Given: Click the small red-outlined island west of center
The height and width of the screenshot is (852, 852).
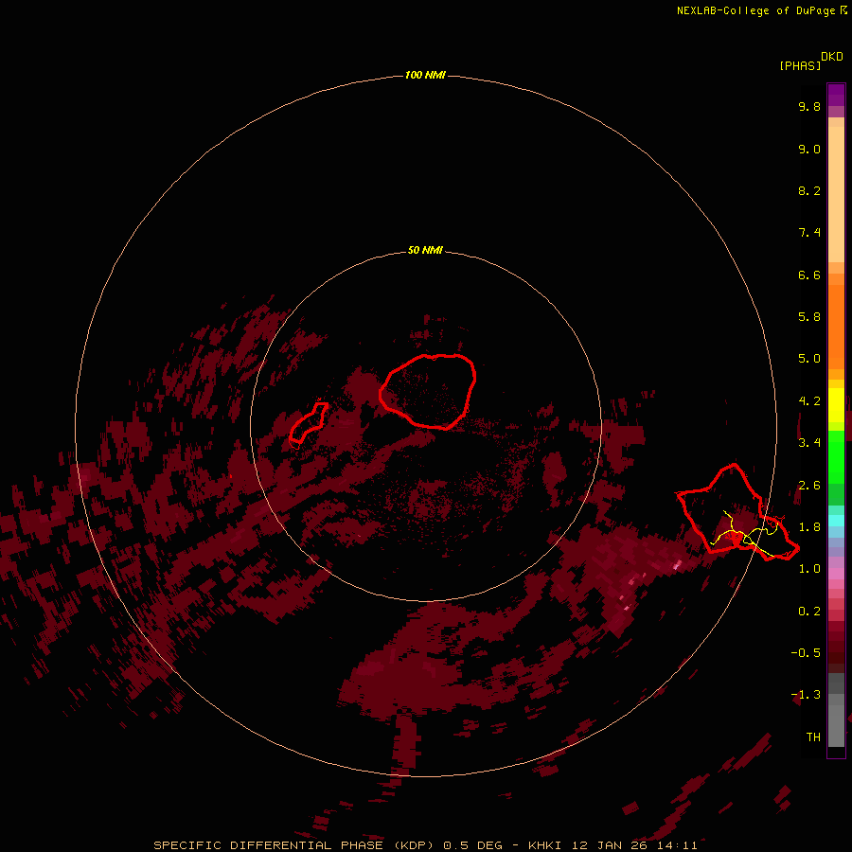Looking at the screenshot, I should pyautogui.click(x=308, y=422).
